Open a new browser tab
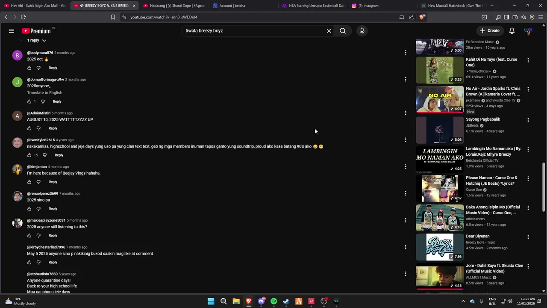 492,6
